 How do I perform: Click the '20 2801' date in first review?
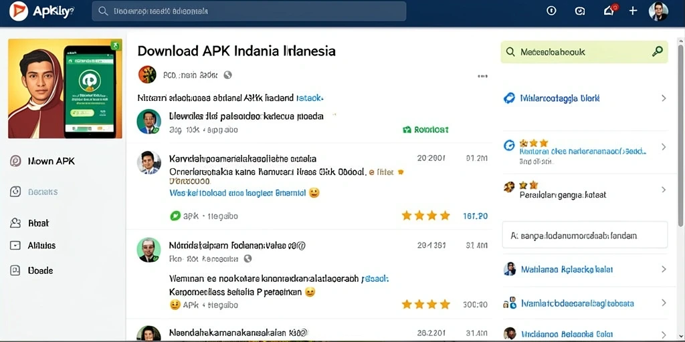(431, 158)
